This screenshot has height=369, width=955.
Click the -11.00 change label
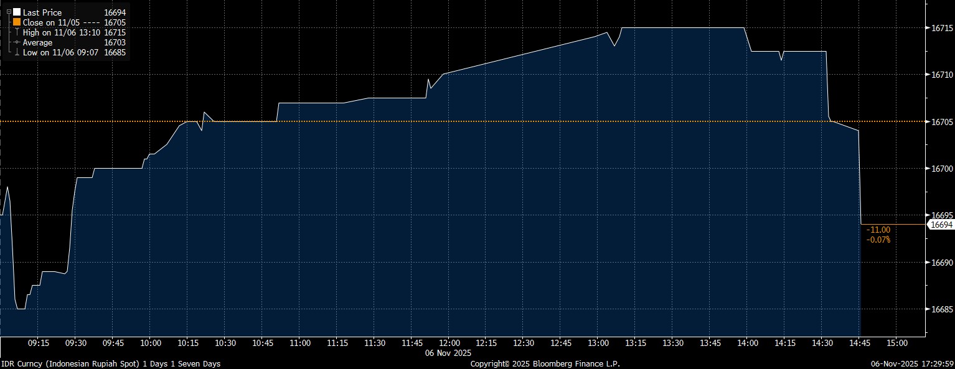click(x=878, y=230)
